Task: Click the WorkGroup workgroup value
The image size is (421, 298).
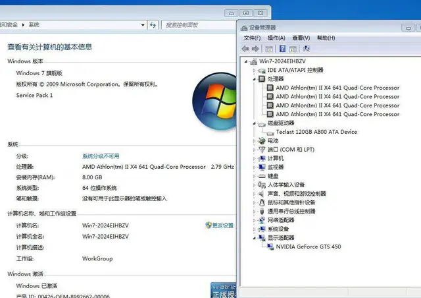Action: [x=97, y=258]
